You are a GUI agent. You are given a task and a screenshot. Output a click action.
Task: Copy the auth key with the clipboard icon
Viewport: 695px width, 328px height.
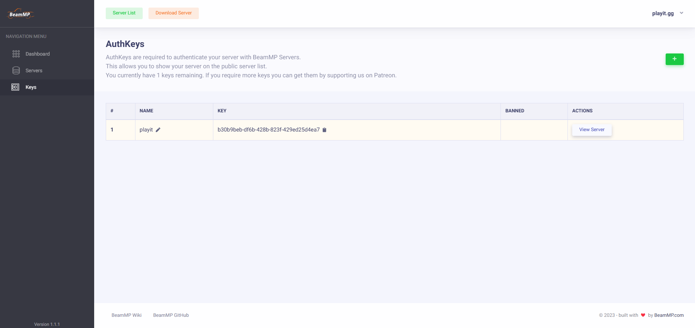[x=325, y=130]
